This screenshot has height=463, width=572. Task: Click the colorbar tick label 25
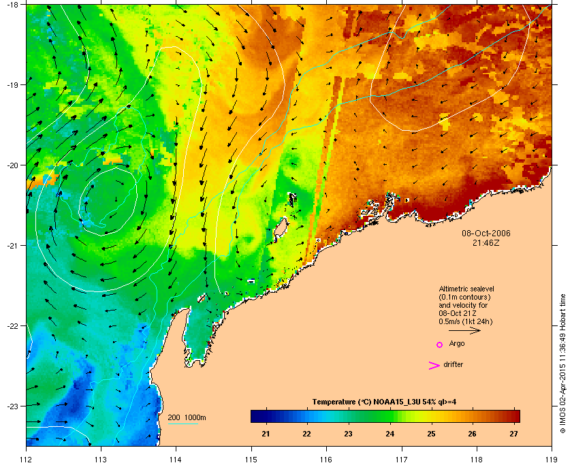point(431,434)
